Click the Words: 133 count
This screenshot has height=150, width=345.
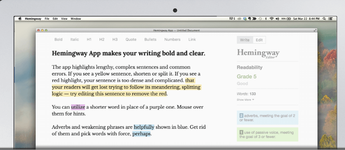(x=246, y=94)
